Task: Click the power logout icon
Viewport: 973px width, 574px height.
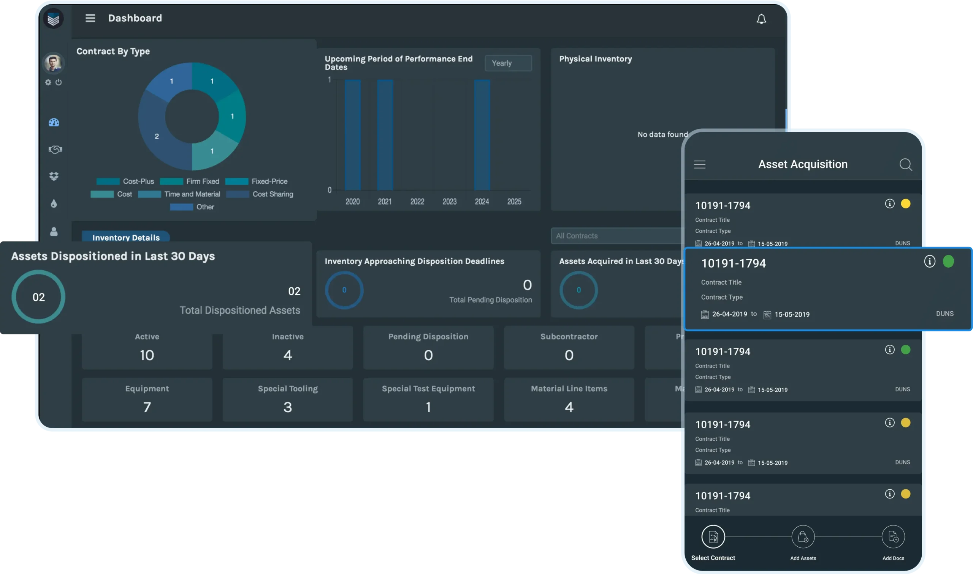Action: tap(59, 82)
